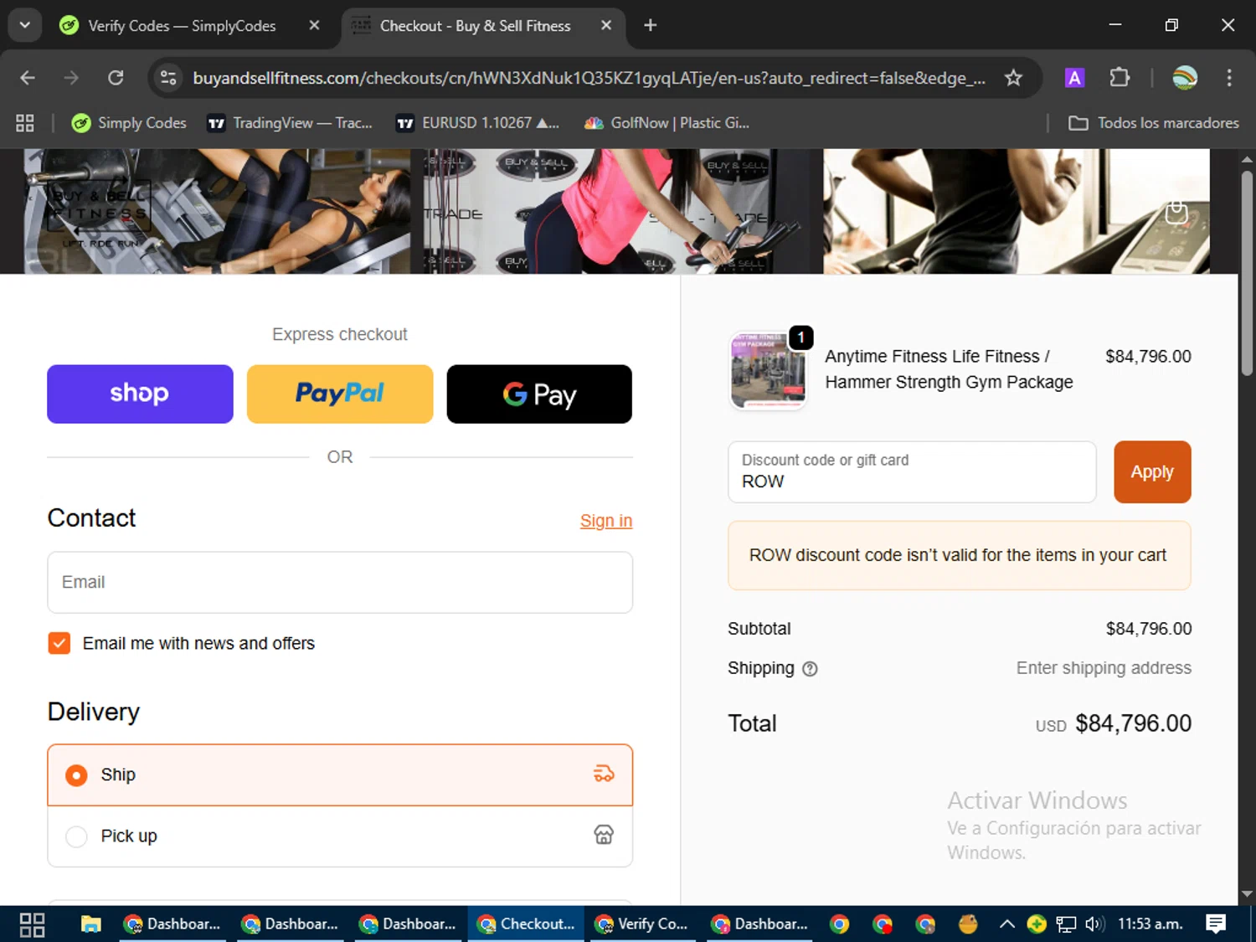Focus the discount code field
1256x942 pixels.
click(912, 471)
